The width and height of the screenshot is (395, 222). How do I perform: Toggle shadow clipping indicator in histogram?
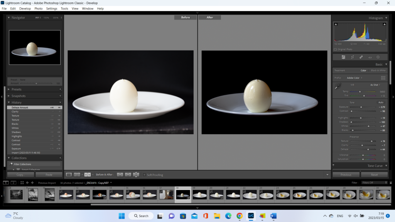coord(336,25)
